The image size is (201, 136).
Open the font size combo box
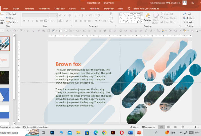[53, 15]
